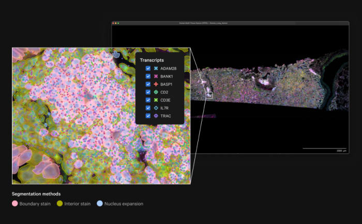Screen dimensions: 362x224
Task: Click the white region box on tissue overview
Action: (209, 95)
